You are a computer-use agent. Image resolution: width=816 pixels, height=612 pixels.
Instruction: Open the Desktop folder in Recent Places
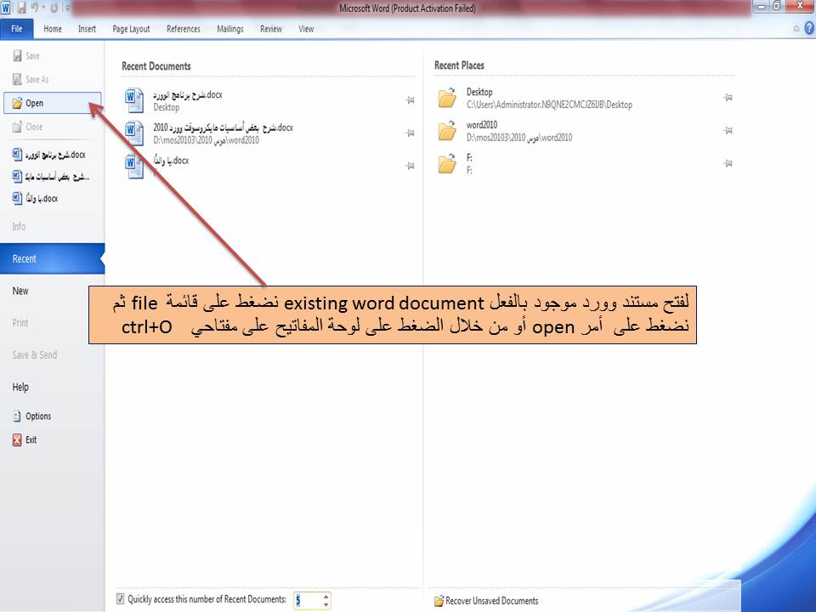coord(585,98)
